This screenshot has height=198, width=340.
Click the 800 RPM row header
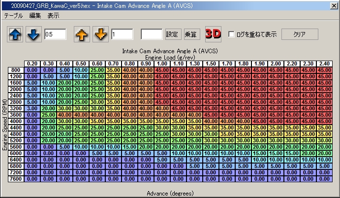click(16, 70)
